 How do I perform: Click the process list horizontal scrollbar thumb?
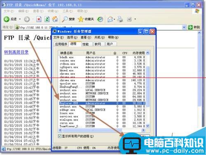pos(92,130)
